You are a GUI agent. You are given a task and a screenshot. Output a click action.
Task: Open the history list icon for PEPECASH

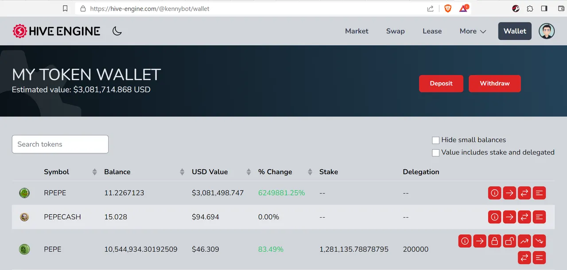(x=539, y=217)
